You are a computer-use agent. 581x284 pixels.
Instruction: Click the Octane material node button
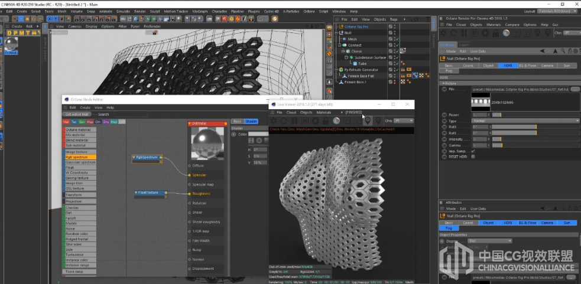pos(80,130)
